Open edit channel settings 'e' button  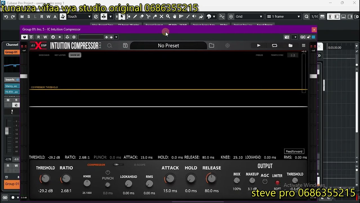(x=16, y=105)
